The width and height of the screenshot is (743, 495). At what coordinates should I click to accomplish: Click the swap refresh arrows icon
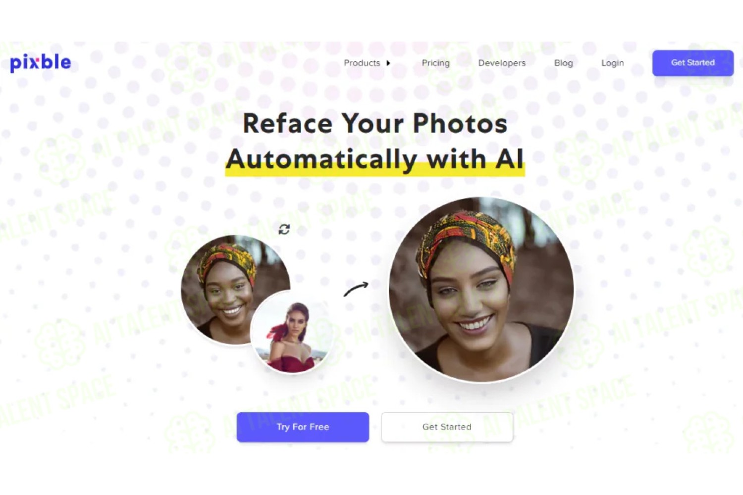284,229
